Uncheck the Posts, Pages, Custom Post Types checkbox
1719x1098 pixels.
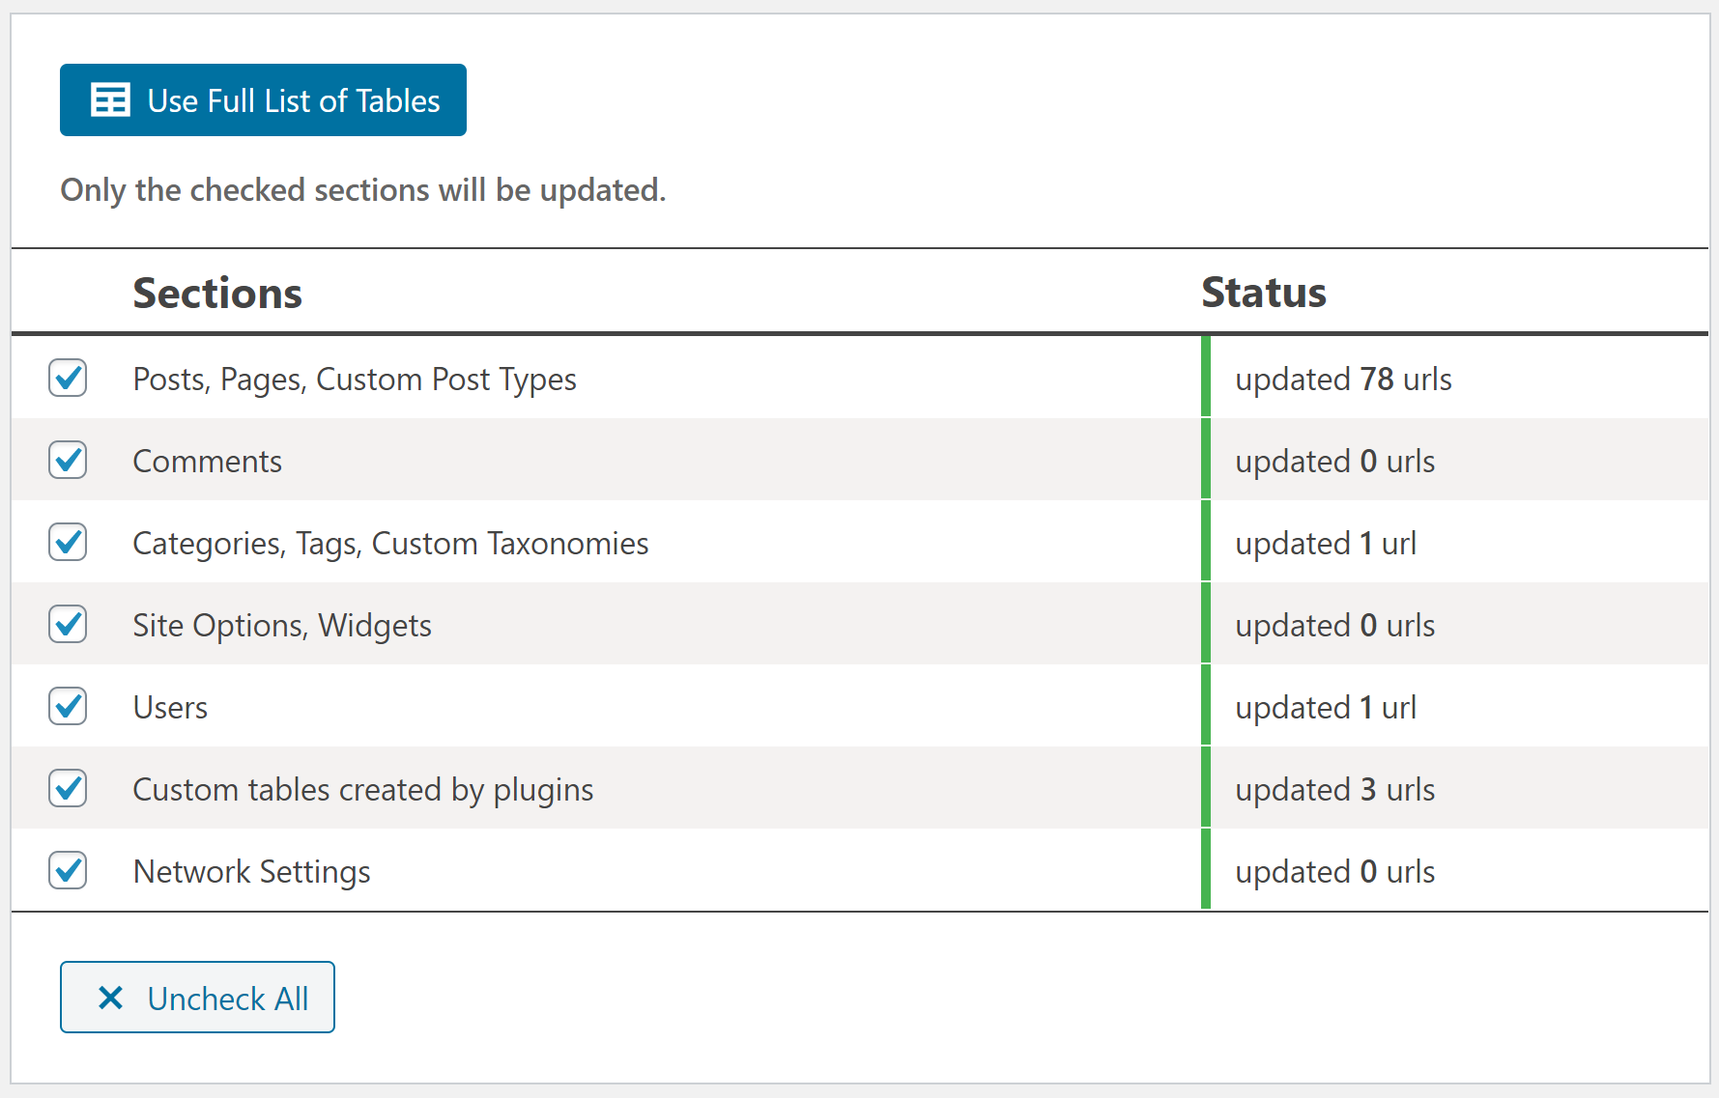click(68, 378)
